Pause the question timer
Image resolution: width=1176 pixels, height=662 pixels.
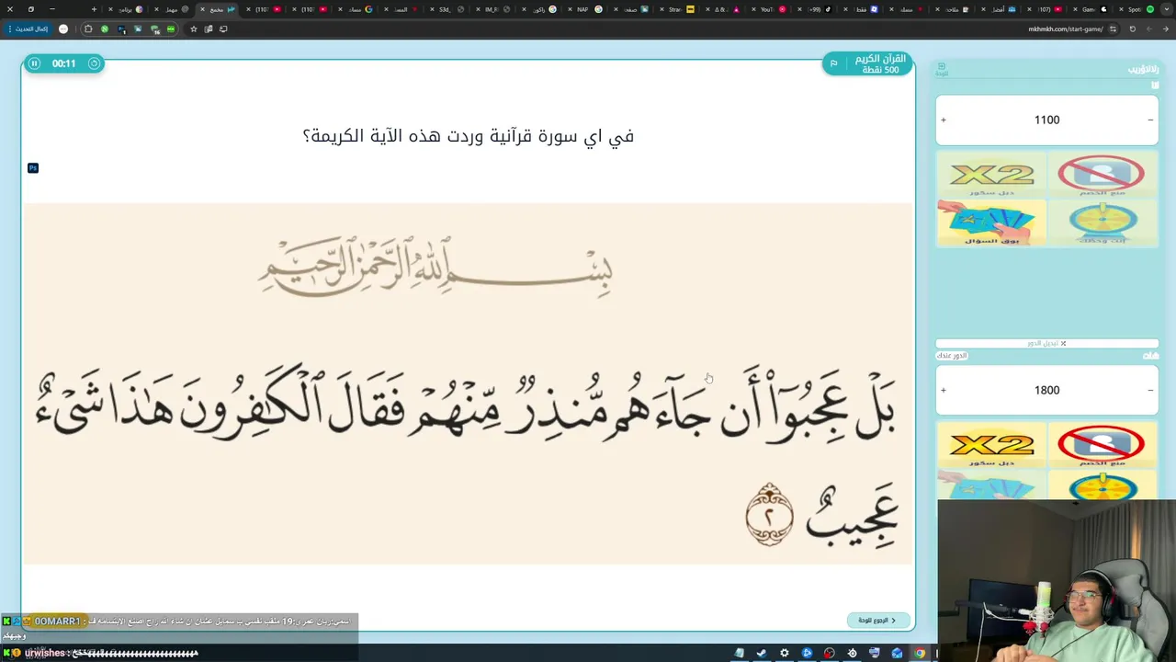coord(34,63)
